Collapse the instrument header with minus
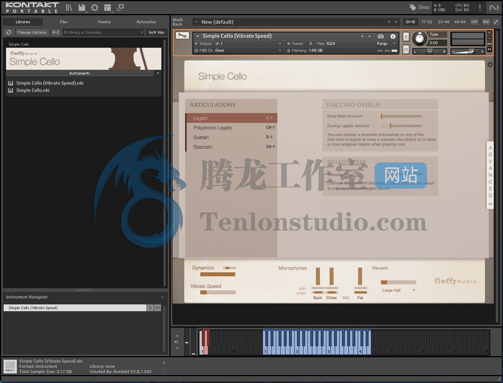The image size is (503, 383). point(489,39)
